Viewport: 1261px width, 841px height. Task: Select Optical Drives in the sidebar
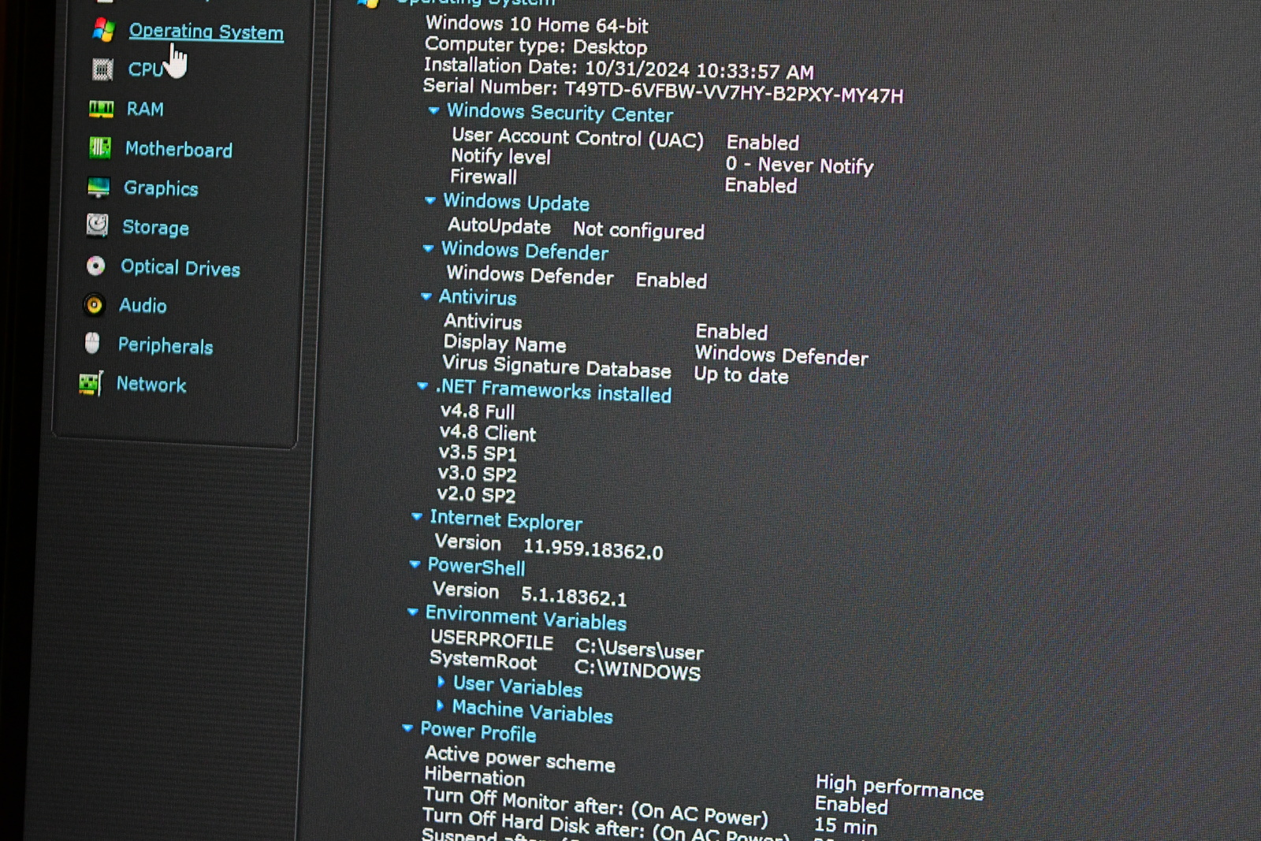[180, 267]
